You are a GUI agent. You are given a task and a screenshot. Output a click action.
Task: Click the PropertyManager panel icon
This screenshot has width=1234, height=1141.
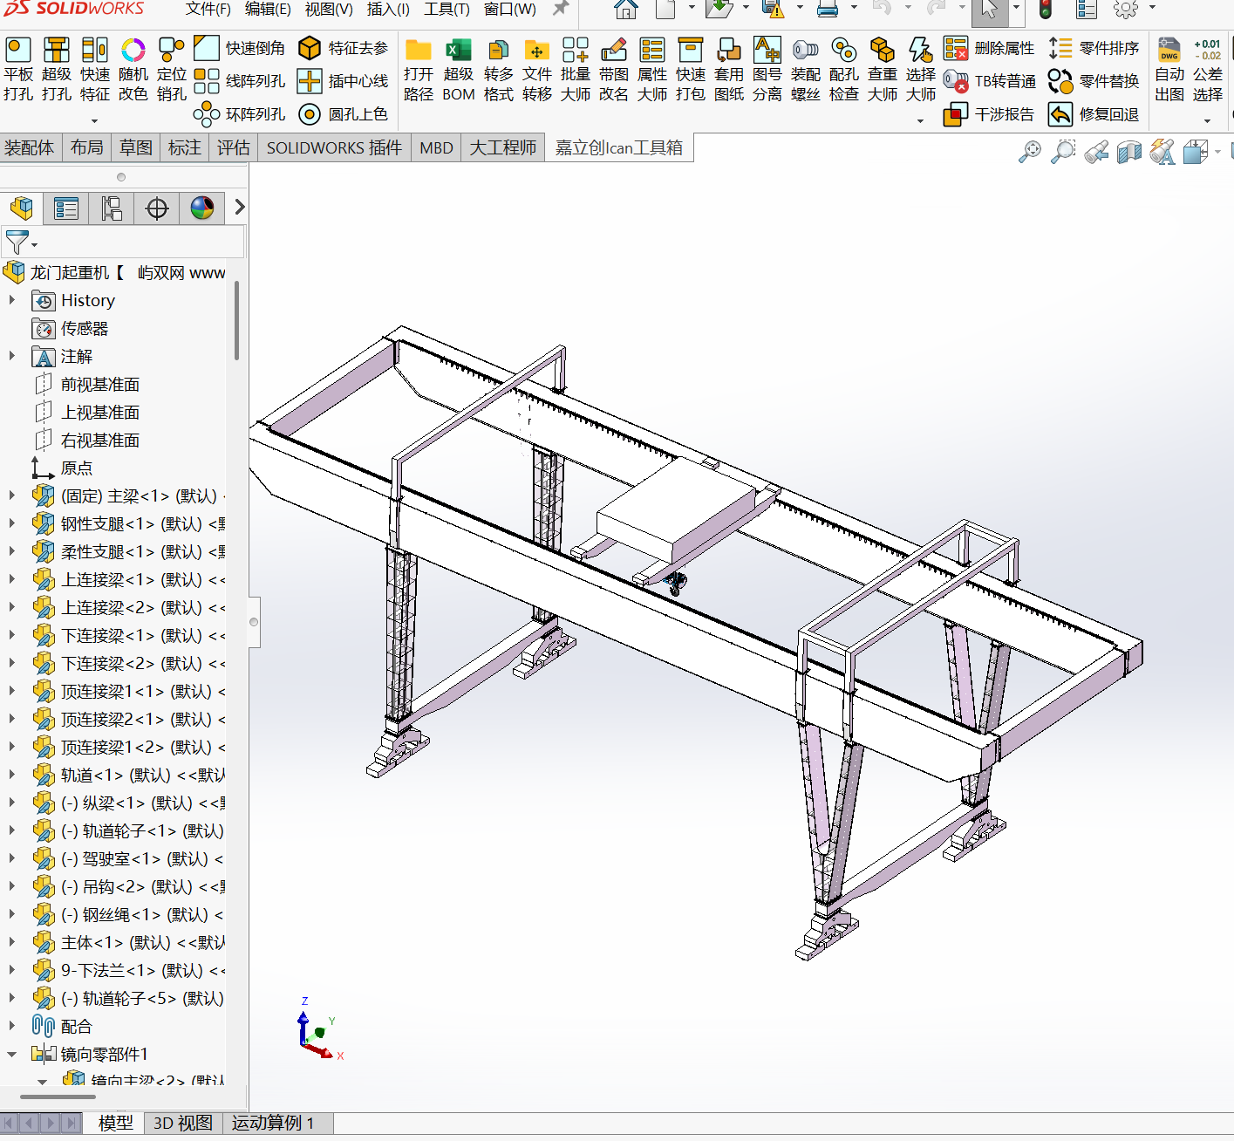point(66,208)
